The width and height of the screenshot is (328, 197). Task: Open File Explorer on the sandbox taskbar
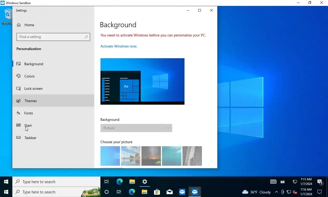tap(132, 182)
